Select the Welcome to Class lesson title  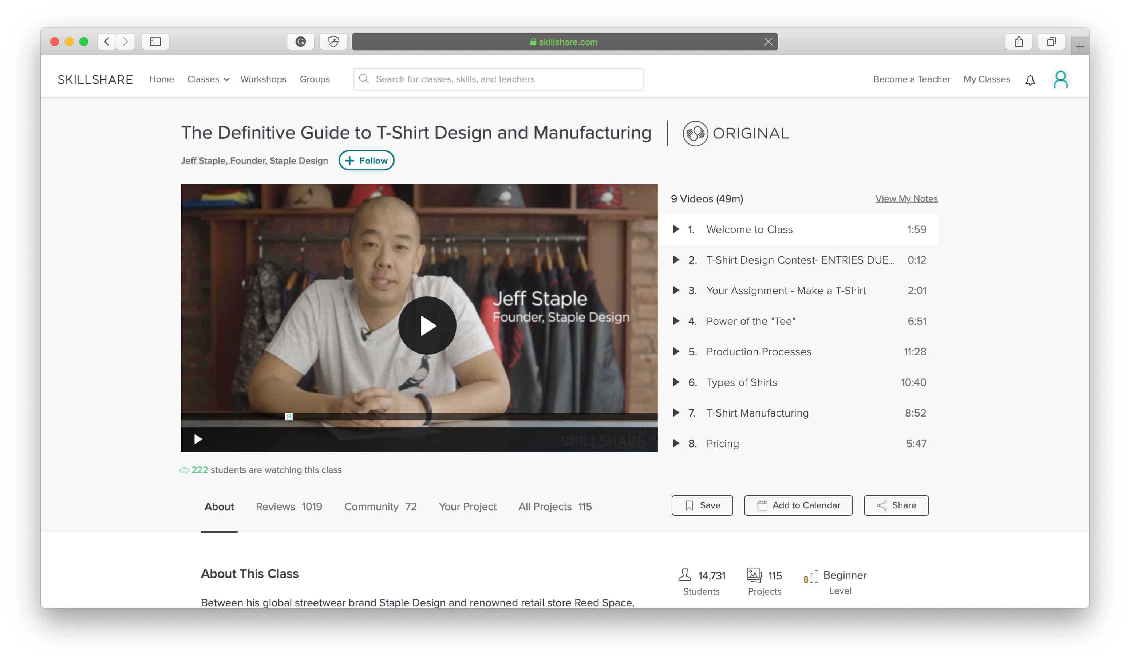pos(749,229)
